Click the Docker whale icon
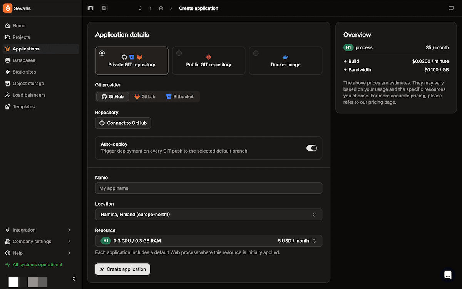 286,57
